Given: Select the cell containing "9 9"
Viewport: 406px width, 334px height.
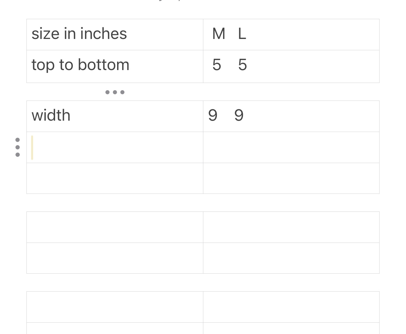Looking at the screenshot, I should 291,116.
